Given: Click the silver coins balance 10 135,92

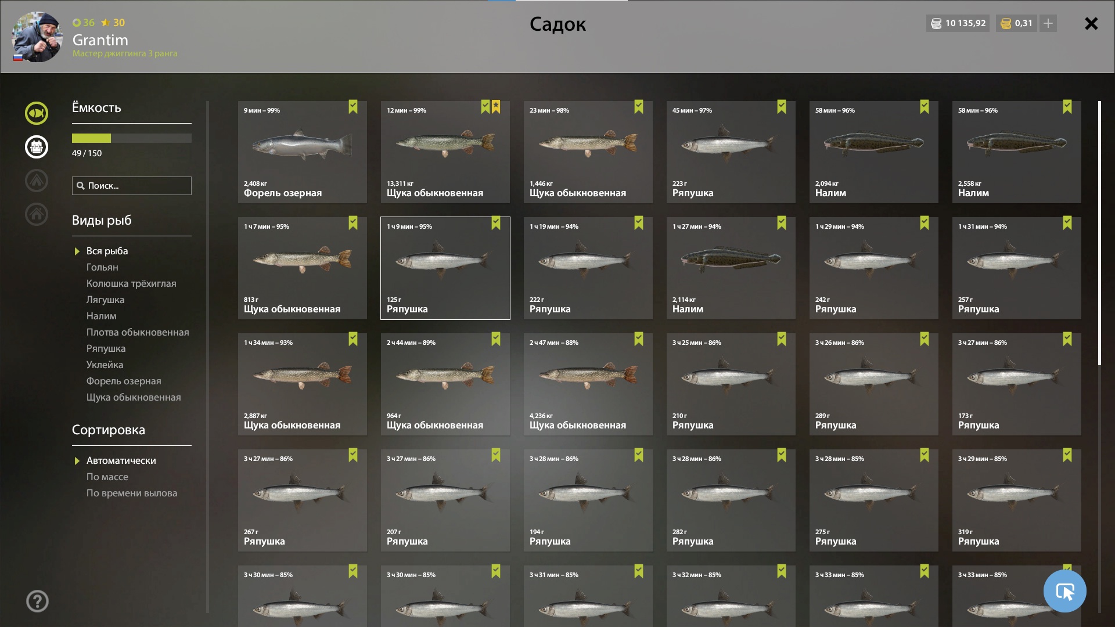Looking at the screenshot, I should coord(958,23).
